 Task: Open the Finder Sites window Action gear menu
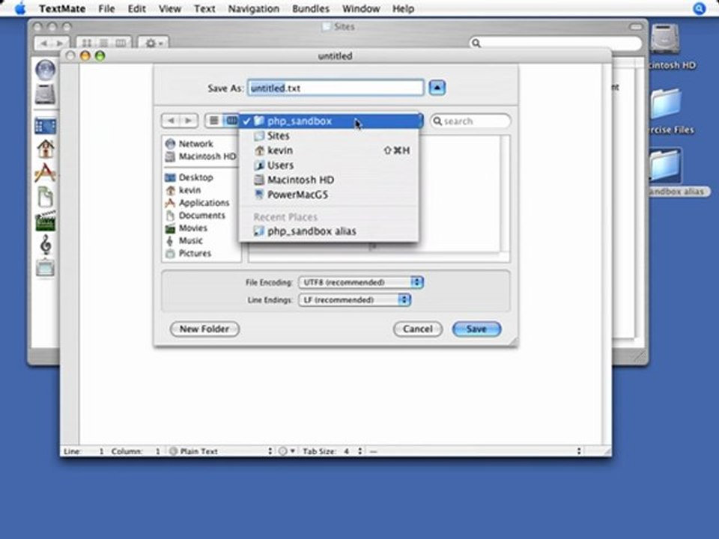click(153, 43)
